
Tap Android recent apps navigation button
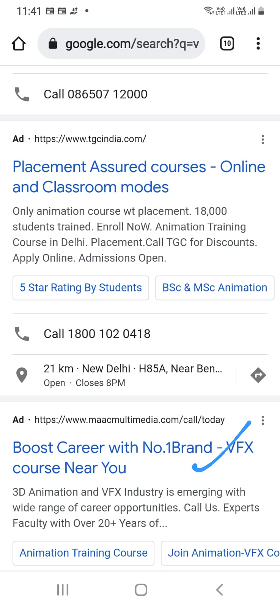[63, 590]
